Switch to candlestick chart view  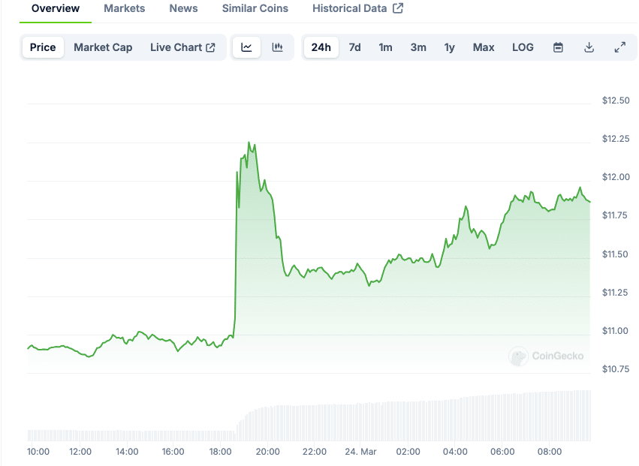[x=277, y=47]
